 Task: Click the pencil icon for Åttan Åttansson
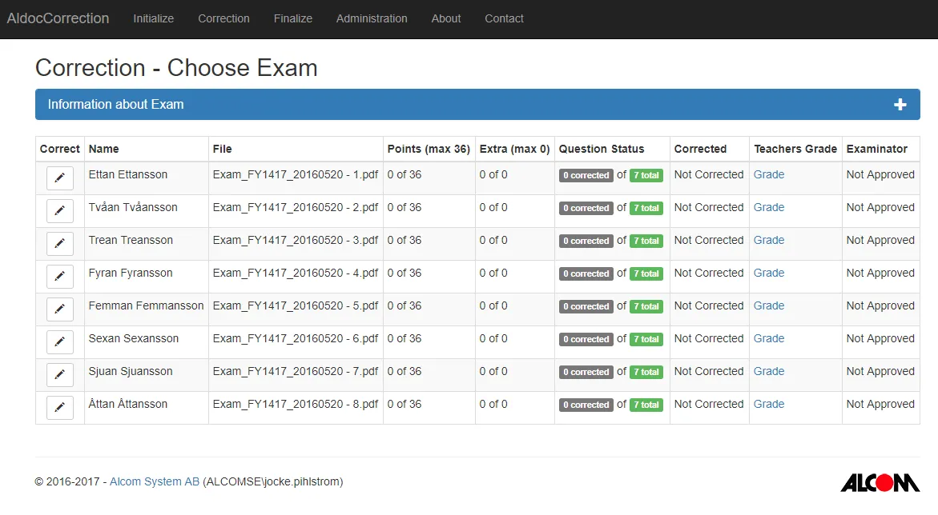click(60, 408)
